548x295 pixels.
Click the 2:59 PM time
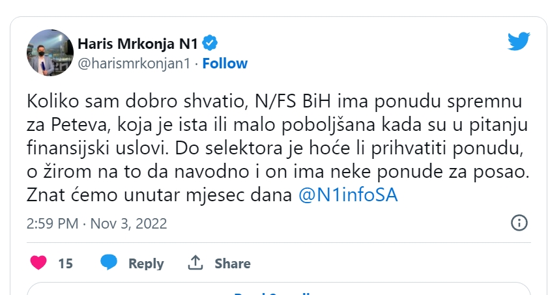coord(51,223)
